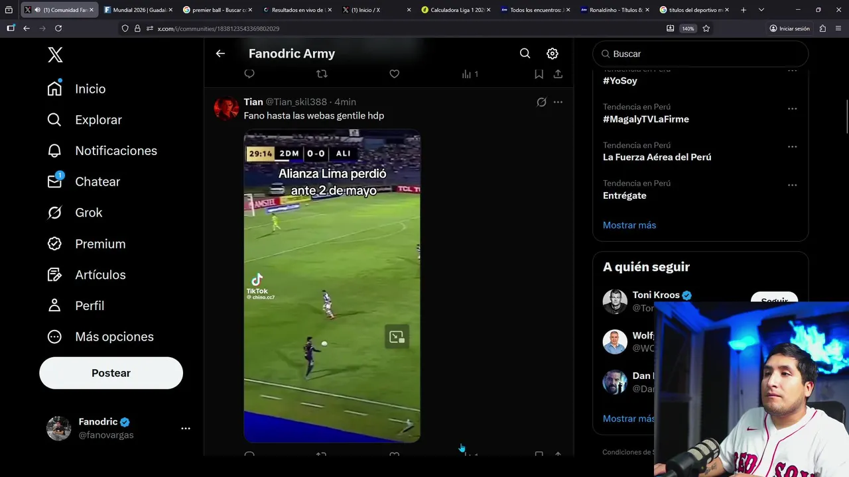The image size is (849, 477).
Task: Reply to the post above Tian's
Action: [249, 74]
